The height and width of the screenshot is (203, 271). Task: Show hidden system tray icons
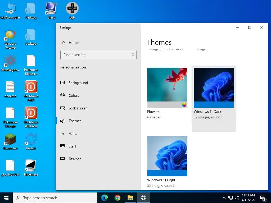(x=224, y=198)
